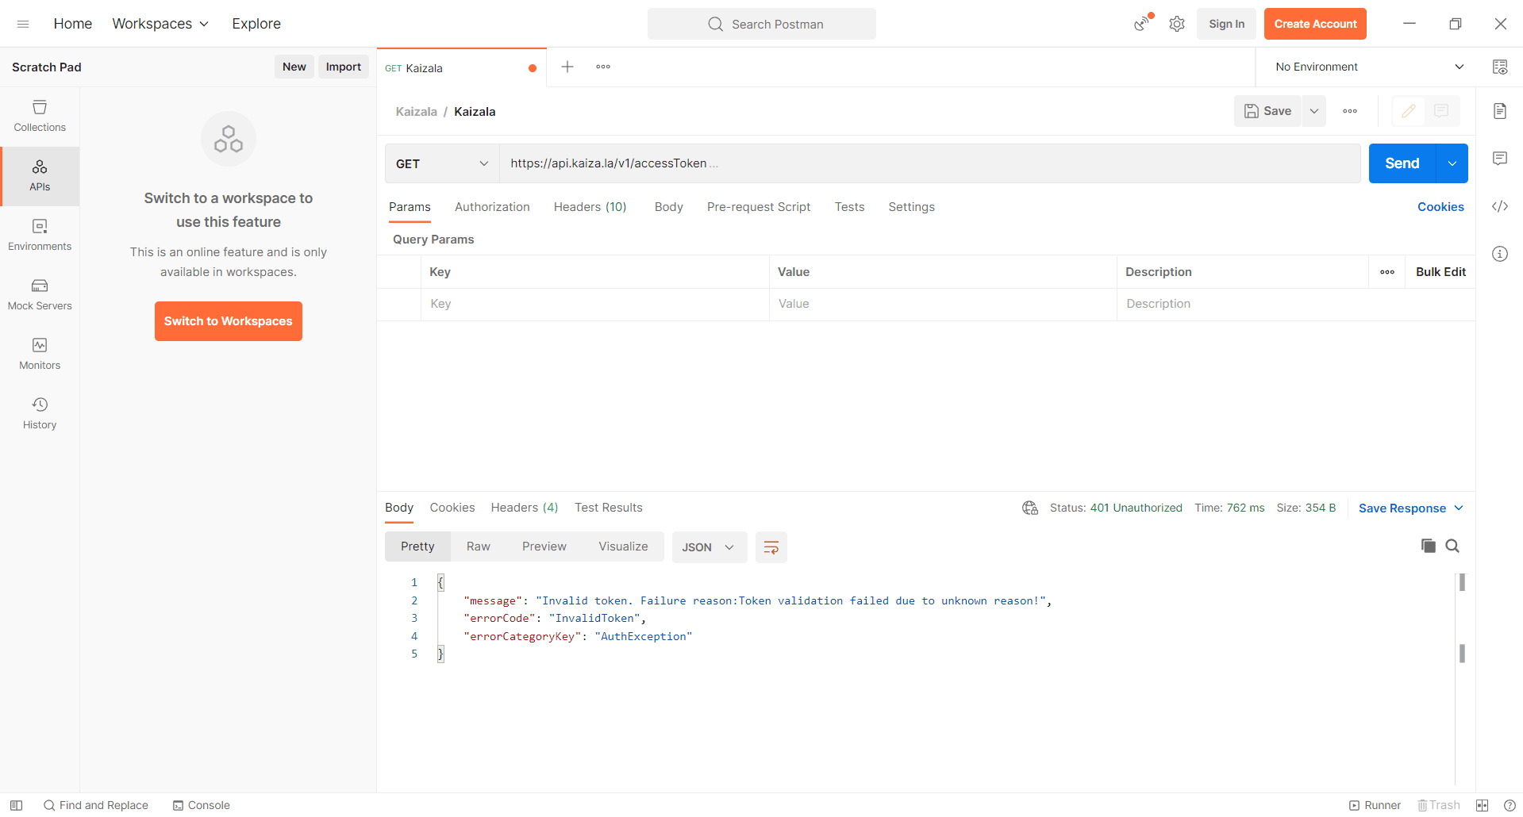Viewport: 1523px width, 817px height.
Task: Open the JSON format dropdown
Action: coord(709,547)
